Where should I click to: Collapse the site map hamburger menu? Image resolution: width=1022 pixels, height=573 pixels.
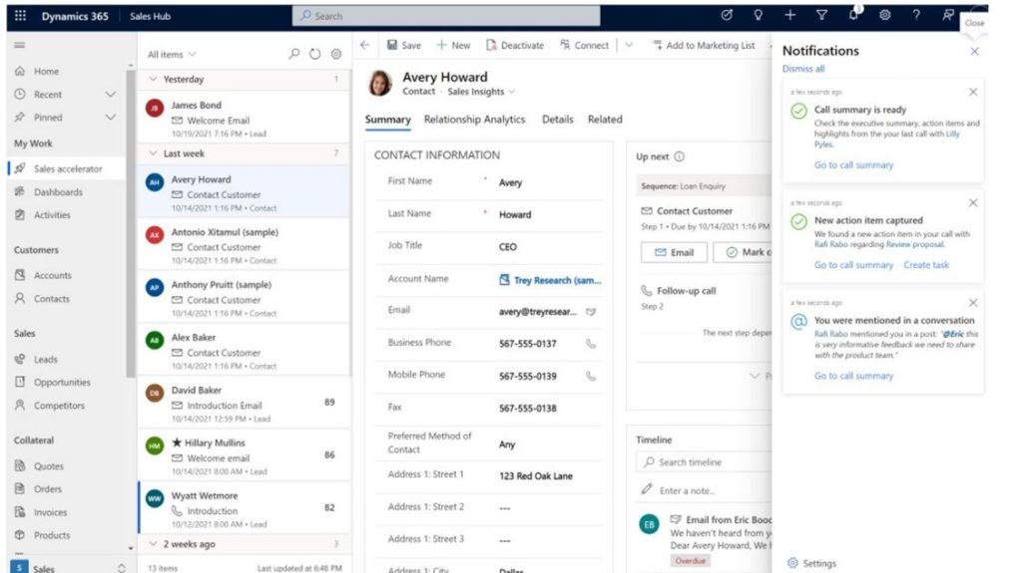20,45
